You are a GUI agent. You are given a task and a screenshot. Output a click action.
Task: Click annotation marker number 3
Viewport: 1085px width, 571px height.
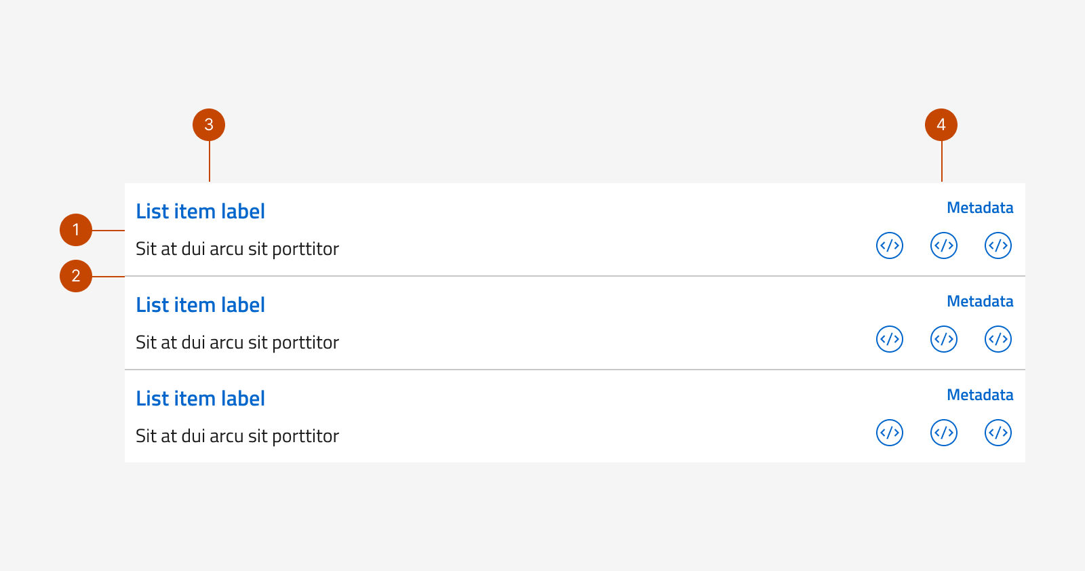(x=209, y=125)
